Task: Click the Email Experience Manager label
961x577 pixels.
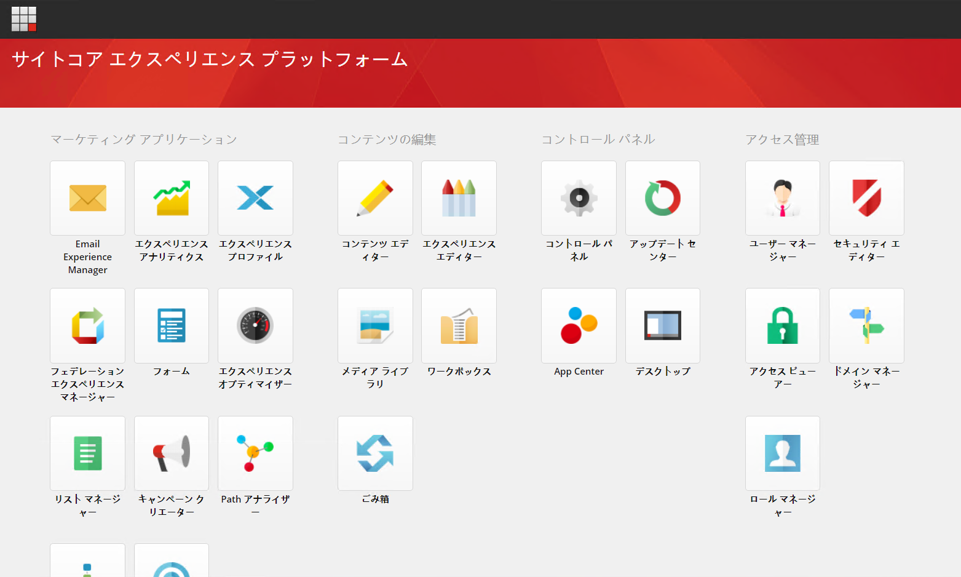Action: [x=87, y=257]
